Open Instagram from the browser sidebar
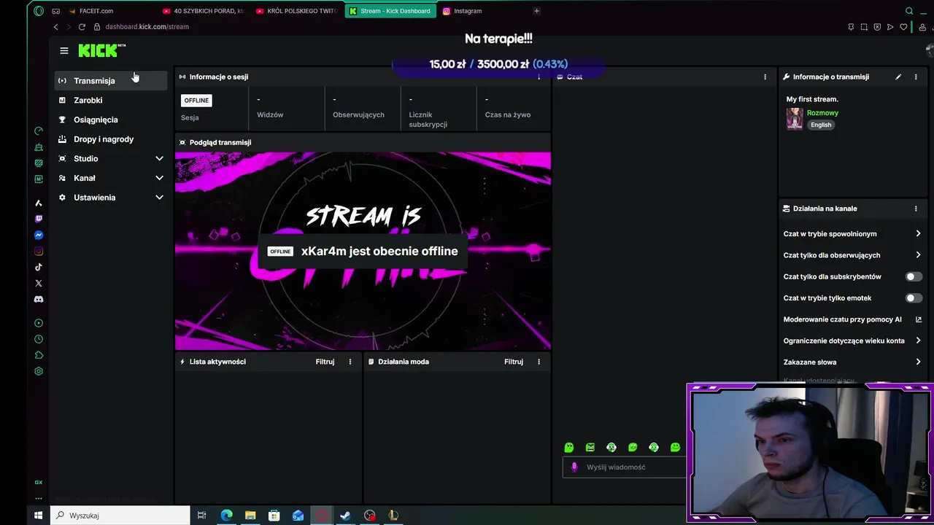 [39, 252]
